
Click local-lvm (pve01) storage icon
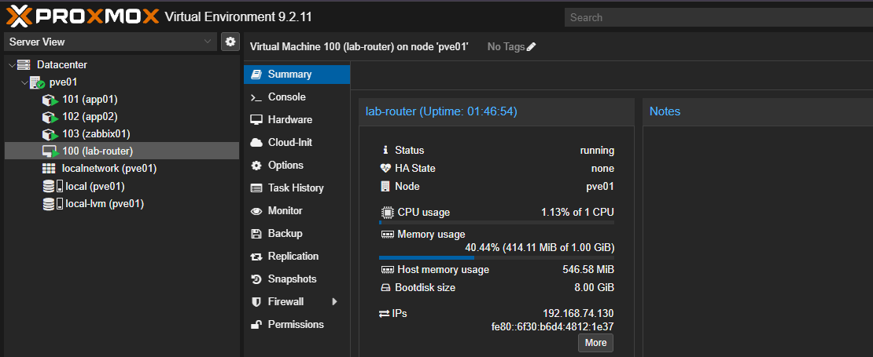(x=53, y=204)
